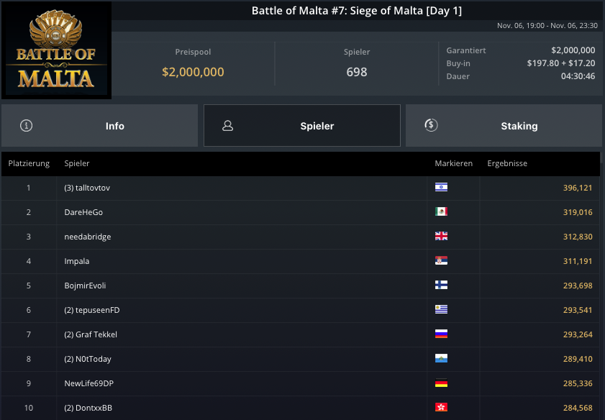
Task: Select player name DareHeGo in the list
Action: [x=83, y=212]
